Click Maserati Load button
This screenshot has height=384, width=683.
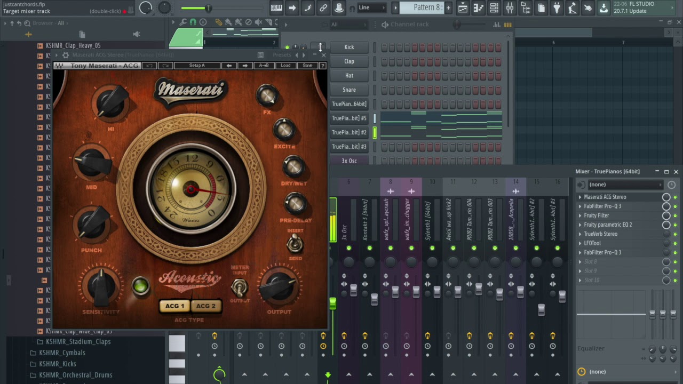[x=285, y=66]
